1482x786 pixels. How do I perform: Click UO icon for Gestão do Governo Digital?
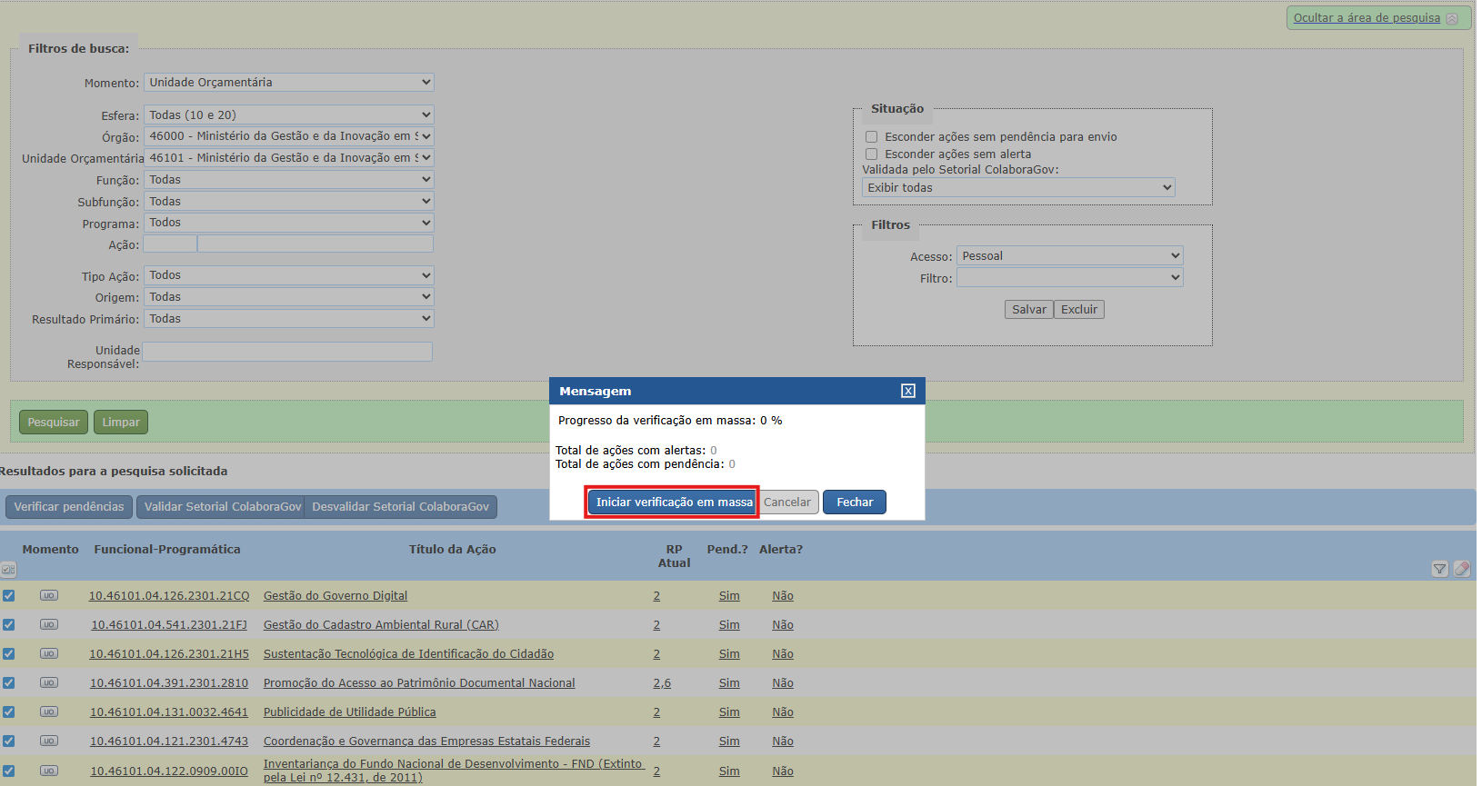(48, 596)
